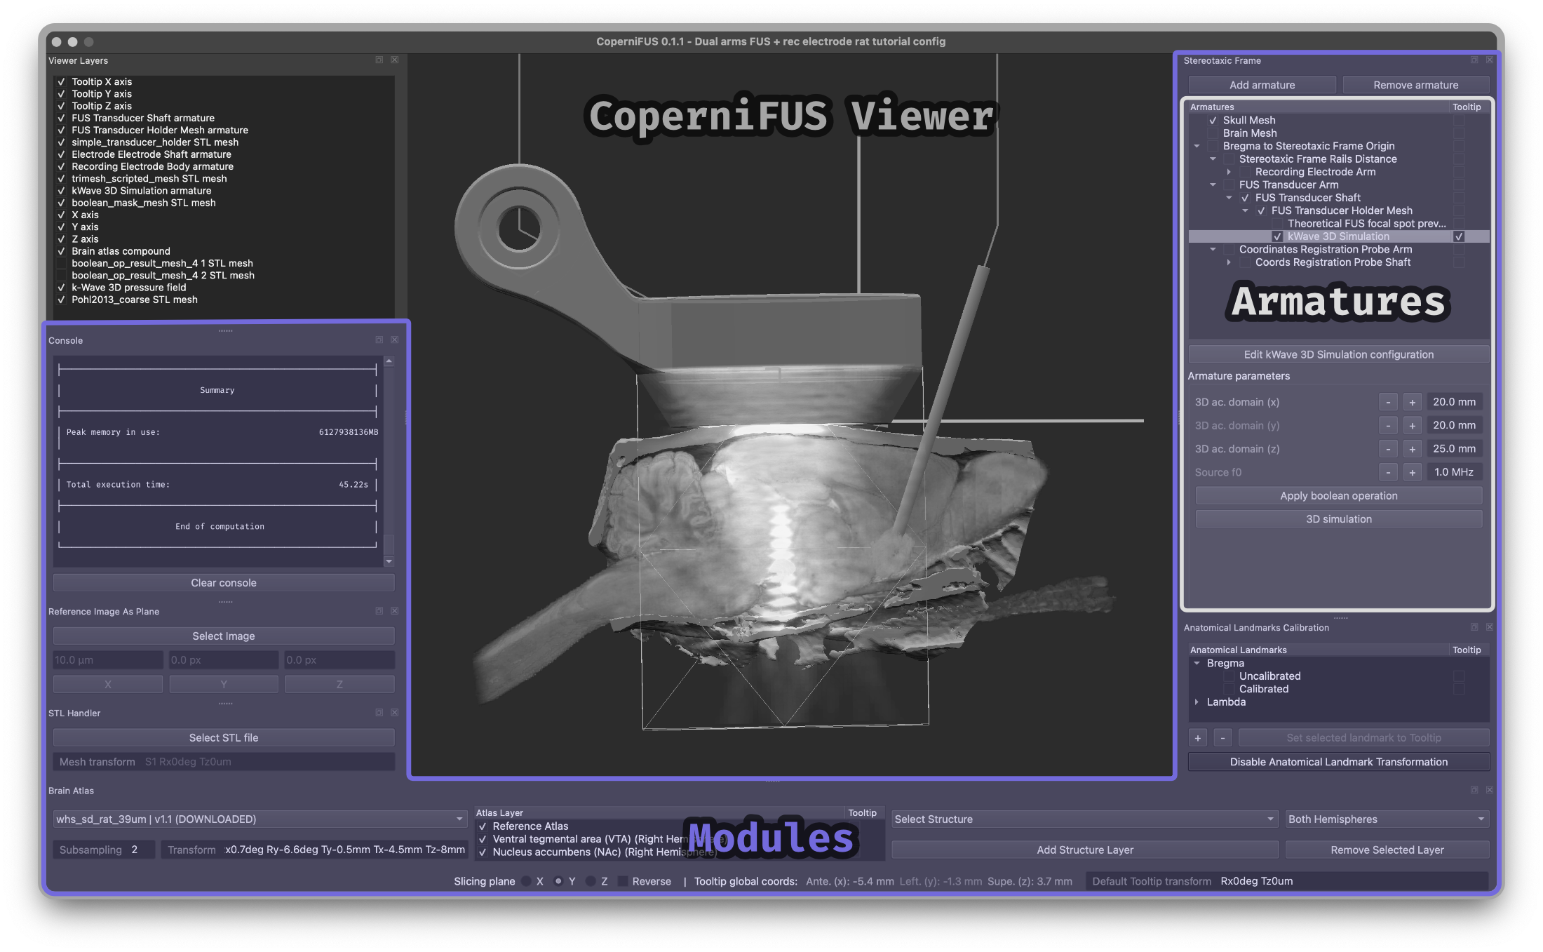
Task: Float the Anatomical Landmarks Calibration panel
Action: tap(1474, 627)
